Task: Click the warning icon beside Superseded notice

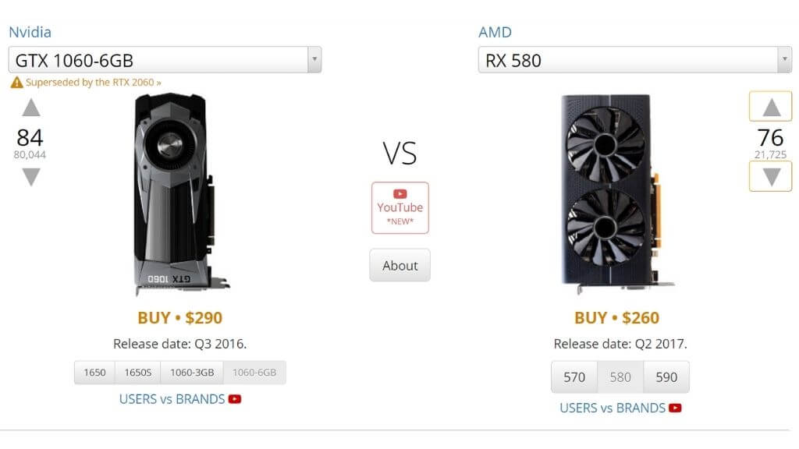Action: pos(16,83)
